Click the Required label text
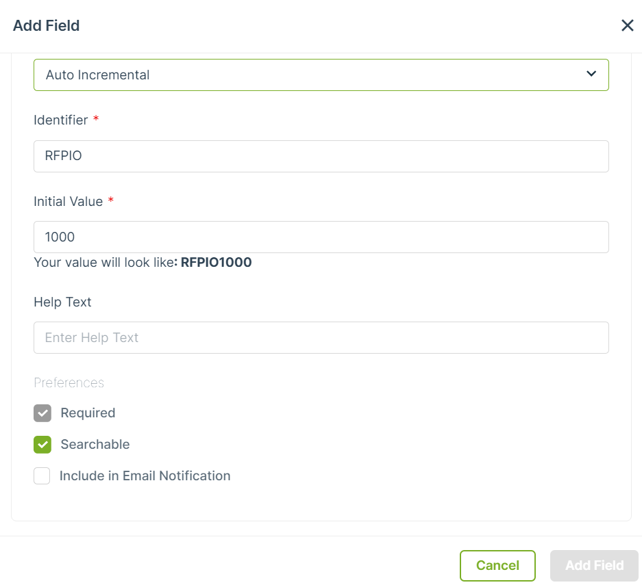 [x=88, y=413]
